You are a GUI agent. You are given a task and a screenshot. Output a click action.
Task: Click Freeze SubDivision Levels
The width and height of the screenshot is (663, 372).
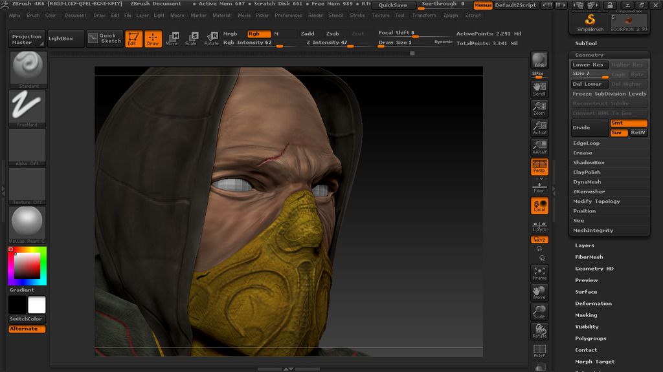[609, 94]
